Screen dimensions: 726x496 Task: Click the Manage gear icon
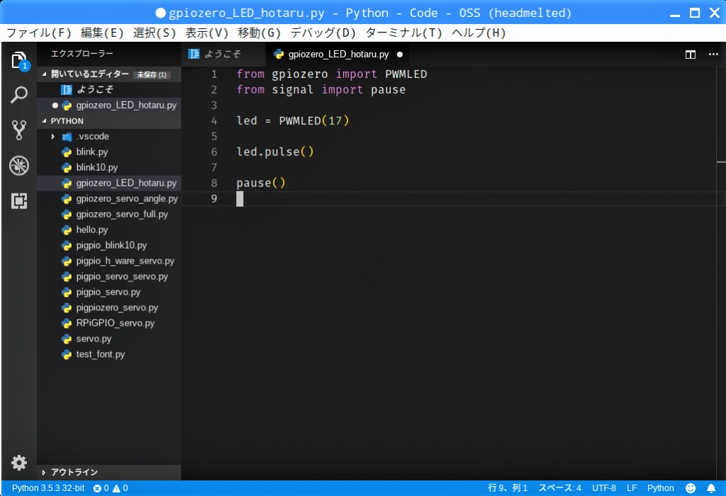tap(19, 463)
